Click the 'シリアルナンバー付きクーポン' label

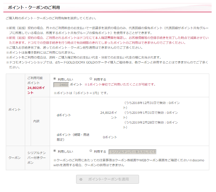click(x=37, y=157)
